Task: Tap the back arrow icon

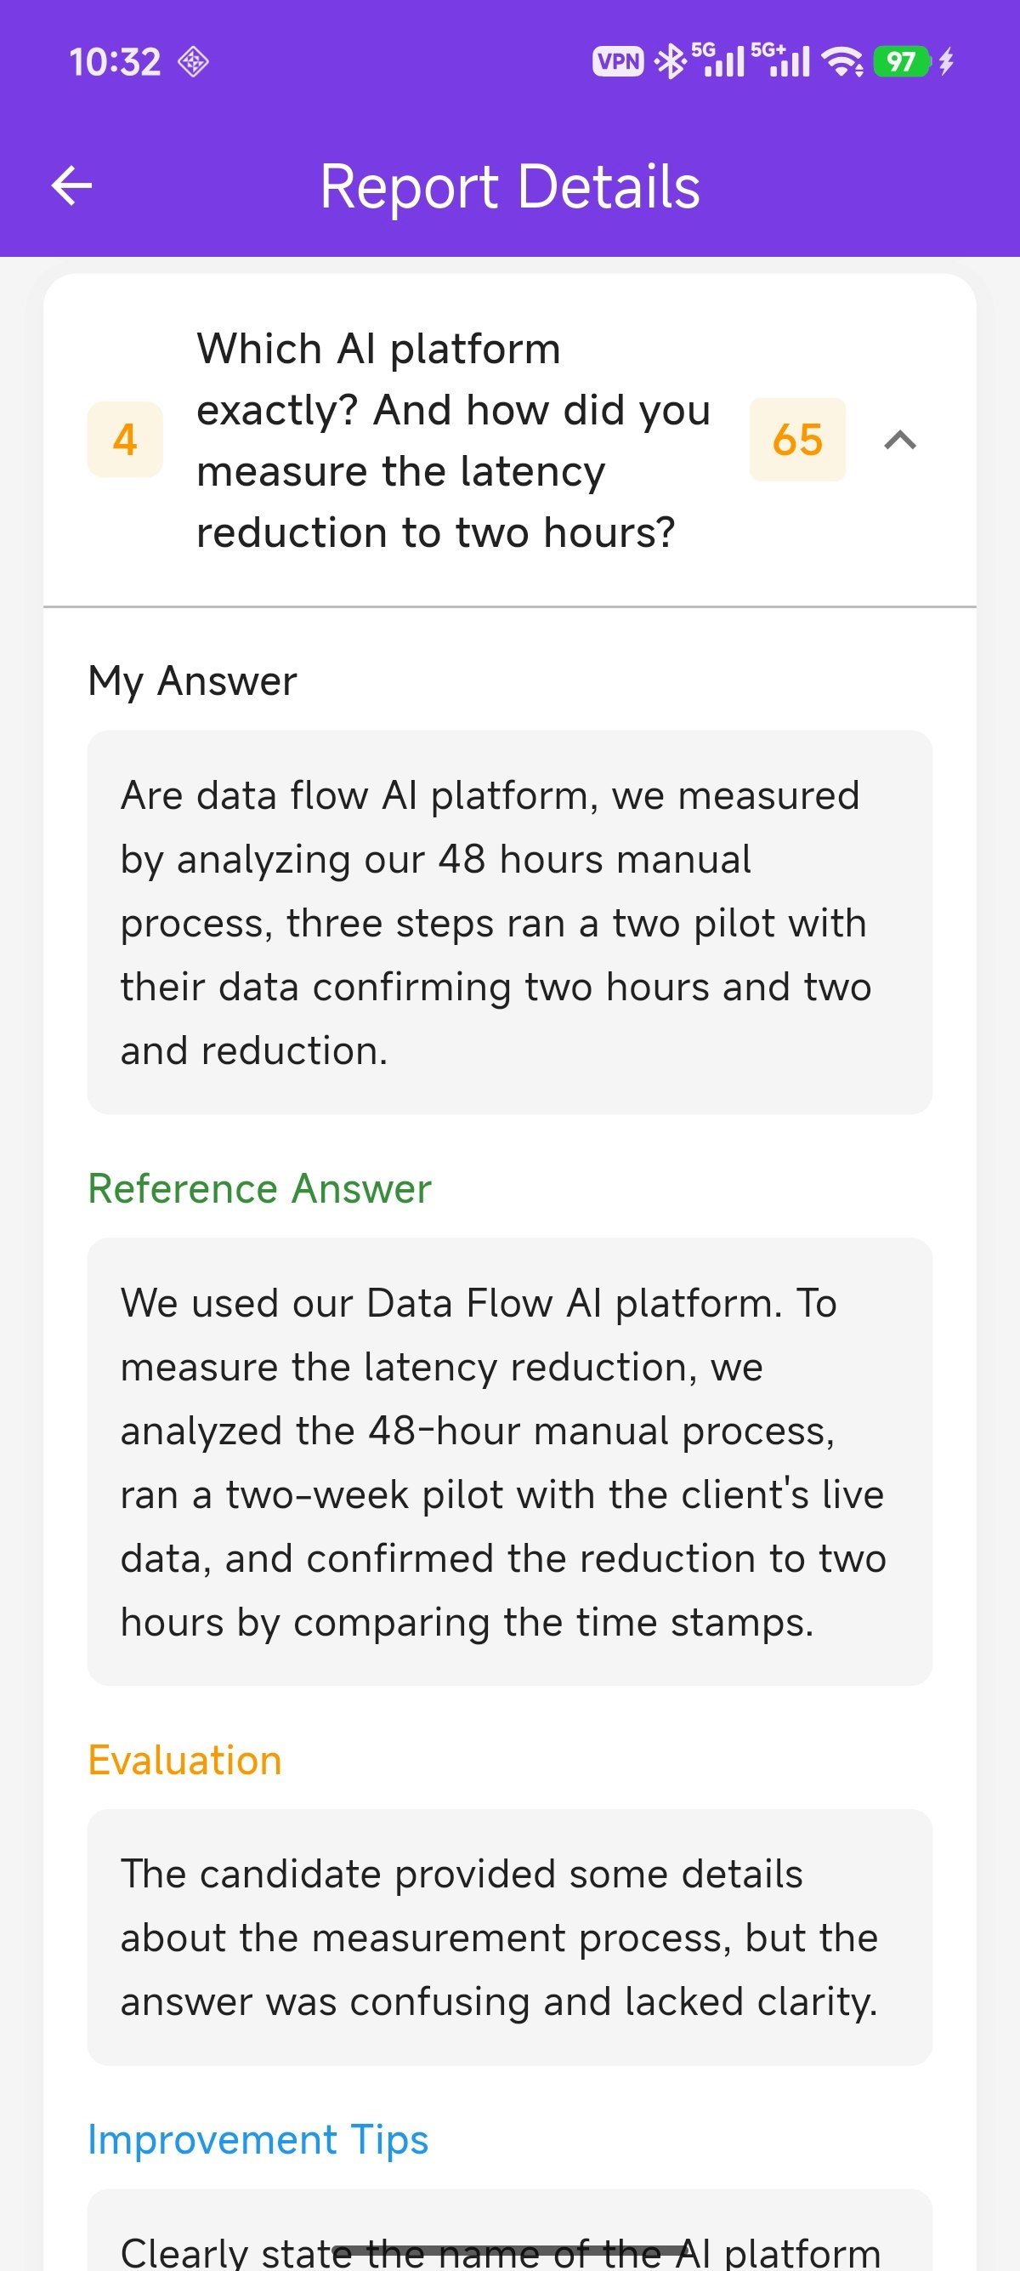Action: pyautogui.click(x=71, y=186)
